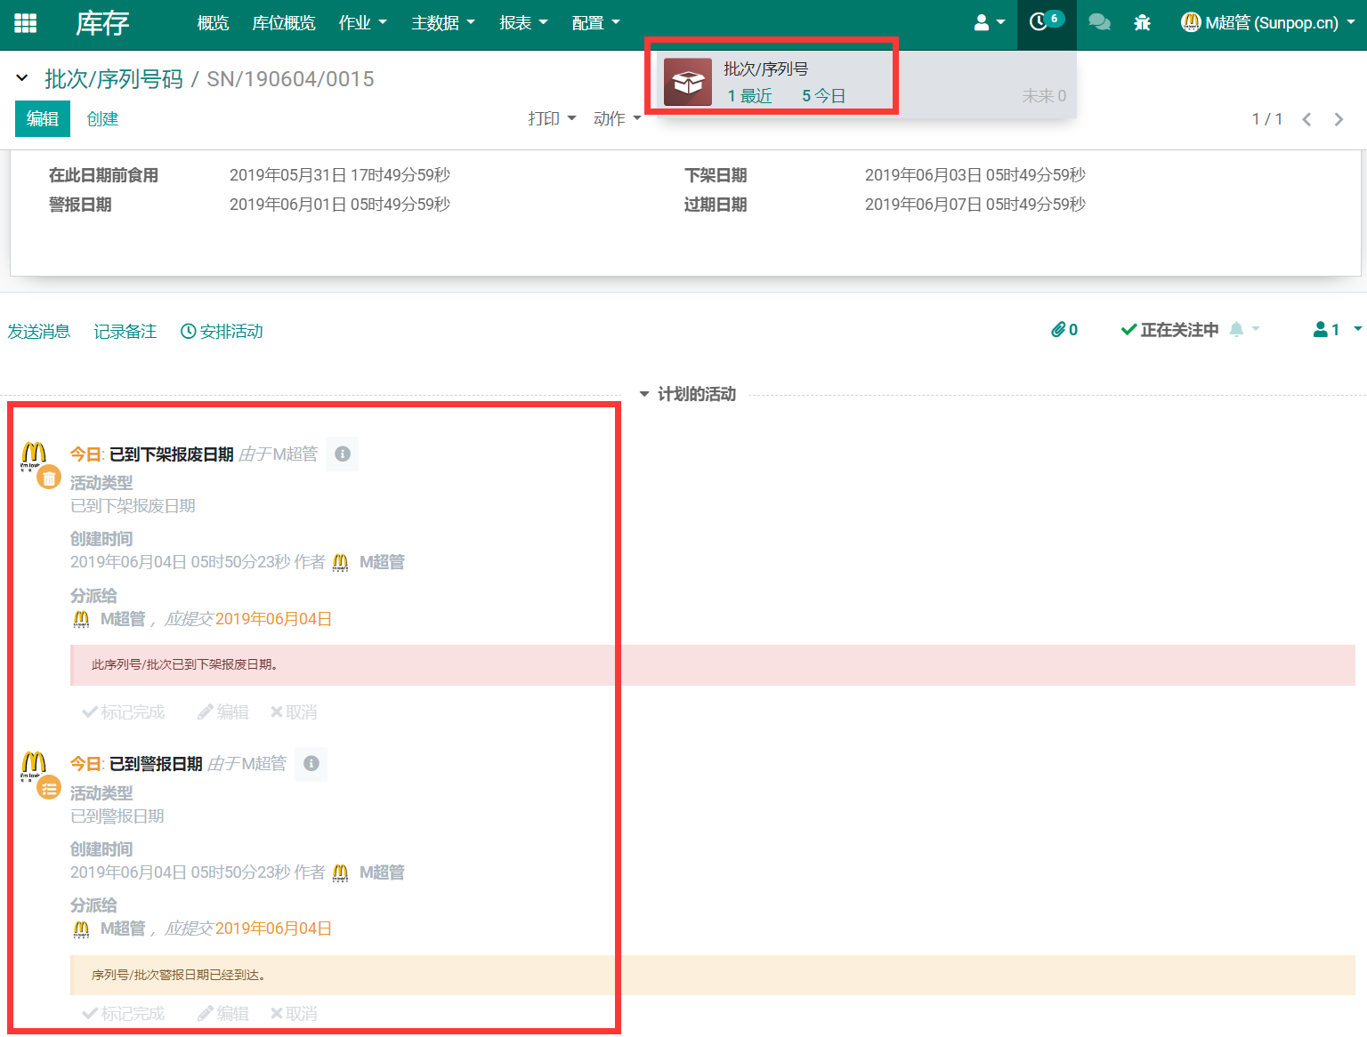Click 未来 0 in activity popup
The width and height of the screenshot is (1367, 1037).
1044,96
